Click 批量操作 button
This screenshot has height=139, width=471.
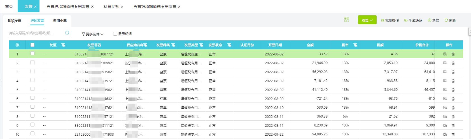coord(390,20)
